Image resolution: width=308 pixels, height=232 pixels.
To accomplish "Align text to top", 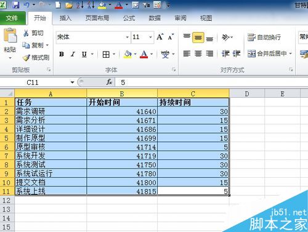I will pos(187,37).
